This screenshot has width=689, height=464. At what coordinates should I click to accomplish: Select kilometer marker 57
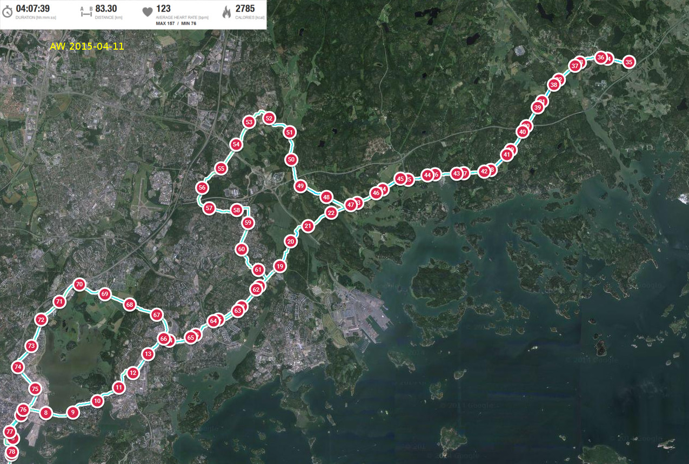coord(209,208)
